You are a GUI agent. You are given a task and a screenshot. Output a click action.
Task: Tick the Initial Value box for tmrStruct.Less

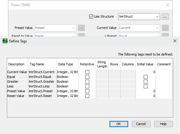click(145, 86)
